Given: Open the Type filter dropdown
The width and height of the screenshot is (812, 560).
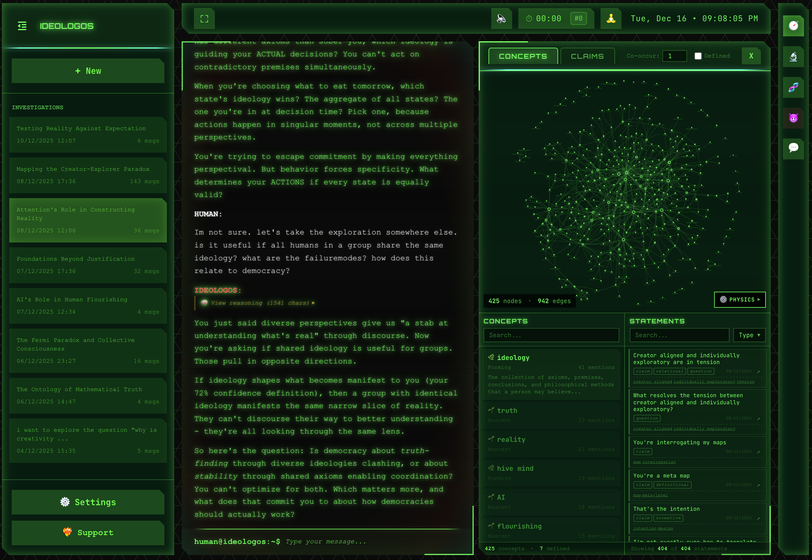Looking at the screenshot, I should (x=749, y=335).
